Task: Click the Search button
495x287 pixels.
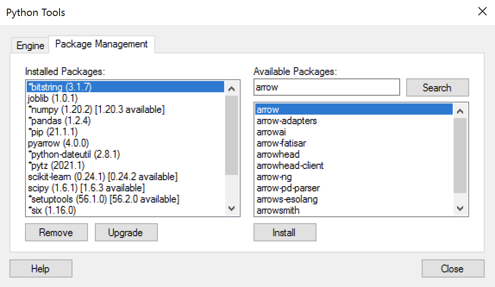Action: coord(437,87)
